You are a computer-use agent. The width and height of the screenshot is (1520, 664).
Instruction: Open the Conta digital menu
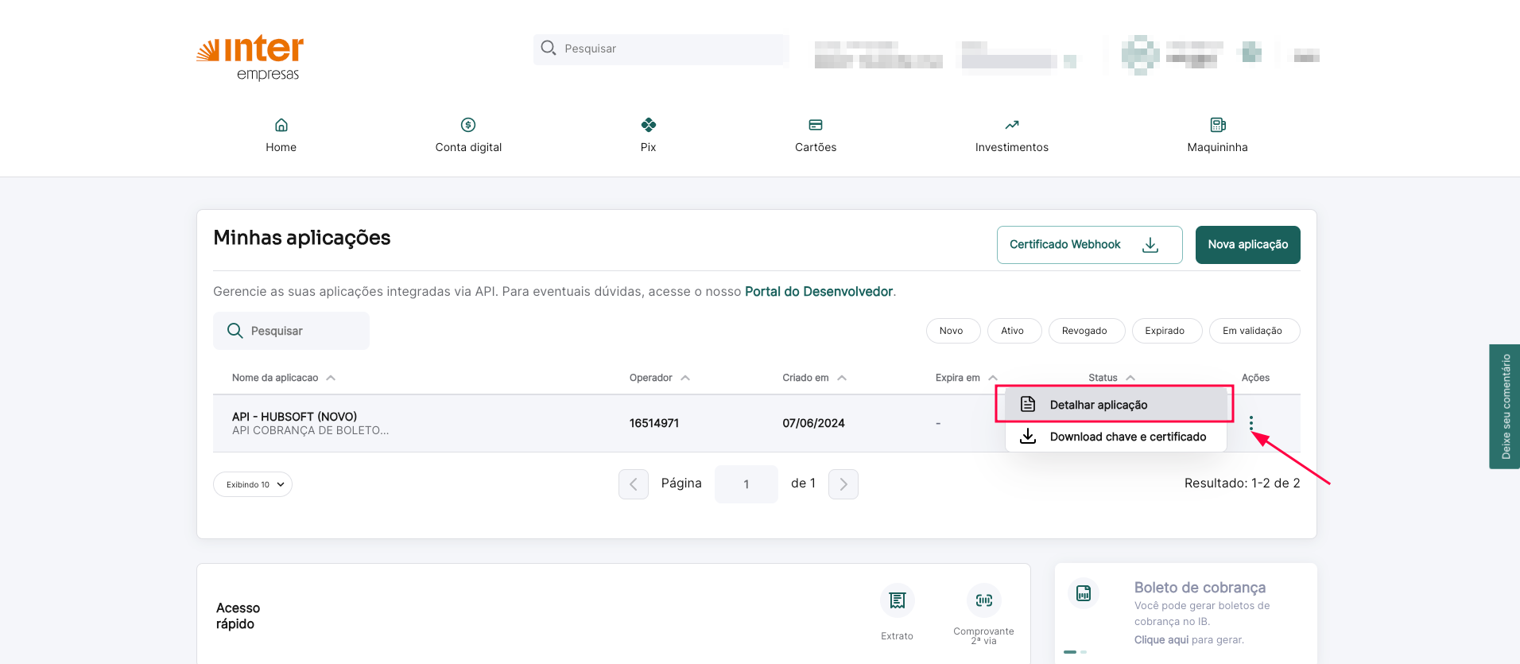[x=468, y=135]
